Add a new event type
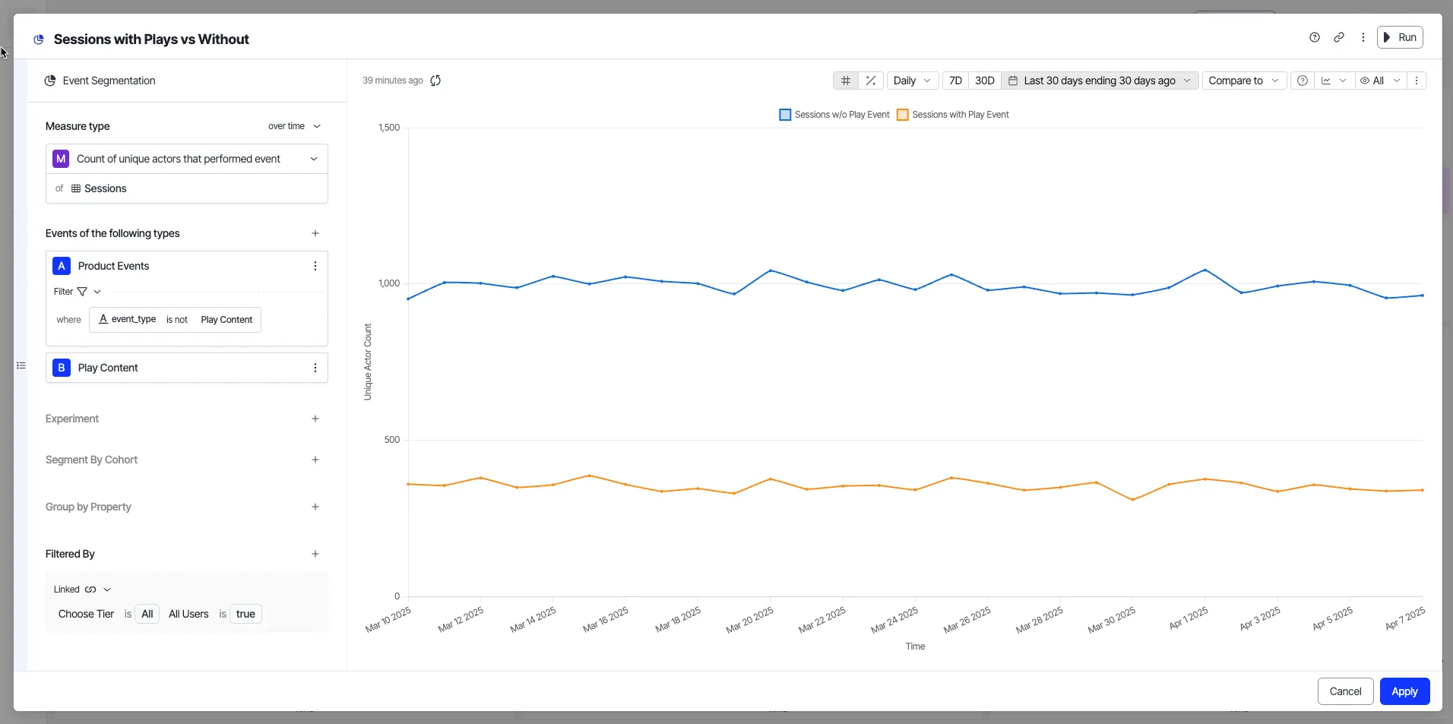1453x724 pixels. click(x=315, y=233)
